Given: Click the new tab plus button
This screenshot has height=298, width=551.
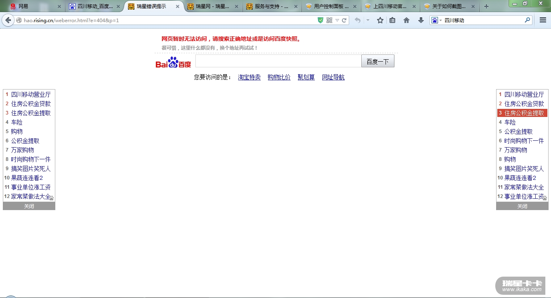Looking at the screenshot, I should click(486, 6).
